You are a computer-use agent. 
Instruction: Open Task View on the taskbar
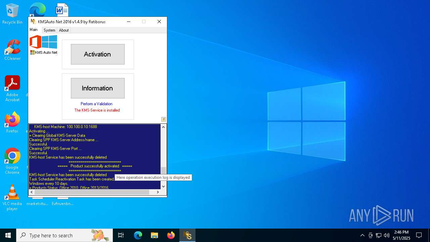click(x=121, y=235)
